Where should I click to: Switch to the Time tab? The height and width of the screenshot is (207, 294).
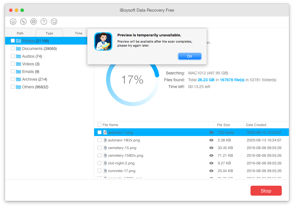78,33
